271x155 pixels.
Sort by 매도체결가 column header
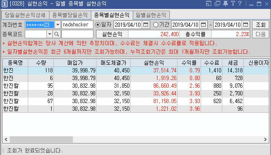click(x=114, y=63)
